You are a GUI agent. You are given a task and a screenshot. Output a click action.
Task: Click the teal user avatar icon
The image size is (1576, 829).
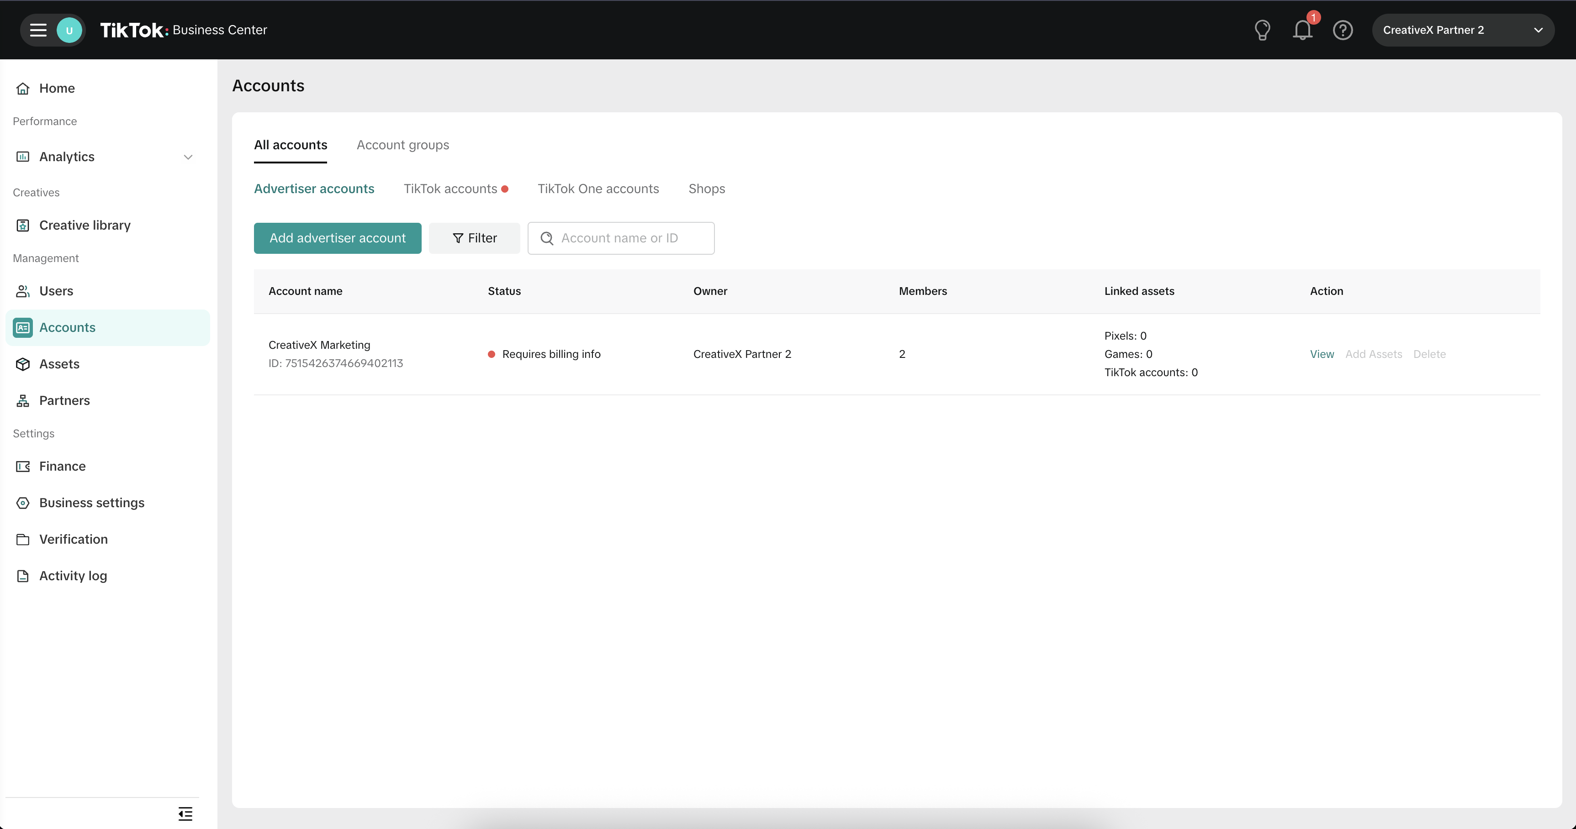[69, 30]
